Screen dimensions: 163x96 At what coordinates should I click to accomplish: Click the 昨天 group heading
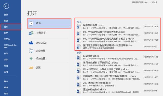point(79,53)
